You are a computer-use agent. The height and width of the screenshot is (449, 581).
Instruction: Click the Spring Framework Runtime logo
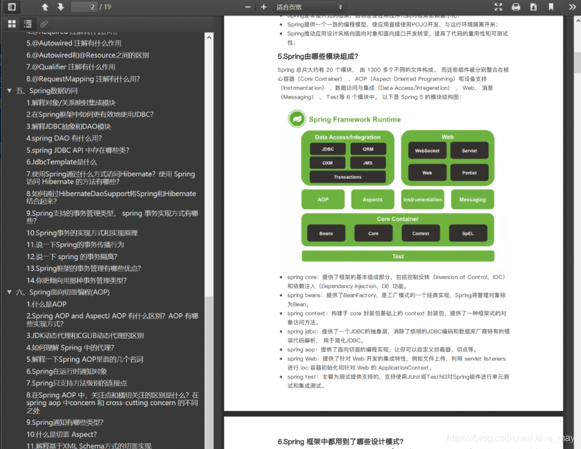(297, 119)
